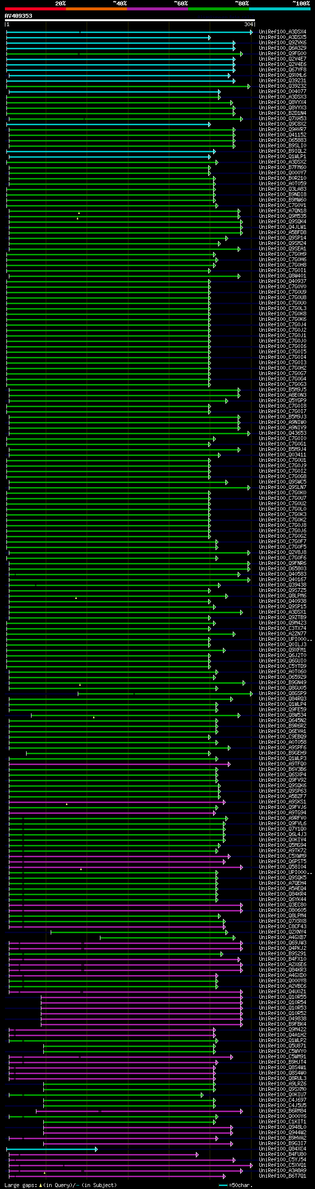Open hit UniRef100_Q9FG00

pyautogui.click(x=283, y=54)
